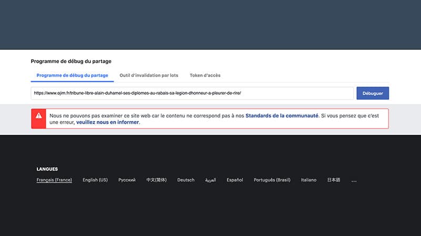This screenshot has height=236, width=421.
Task: Switch the page to Español
Action: pos(235,180)
